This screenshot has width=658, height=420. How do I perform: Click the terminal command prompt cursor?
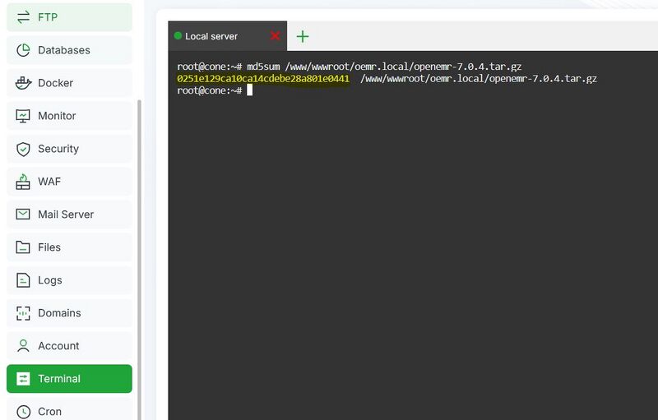click(249, 90)
